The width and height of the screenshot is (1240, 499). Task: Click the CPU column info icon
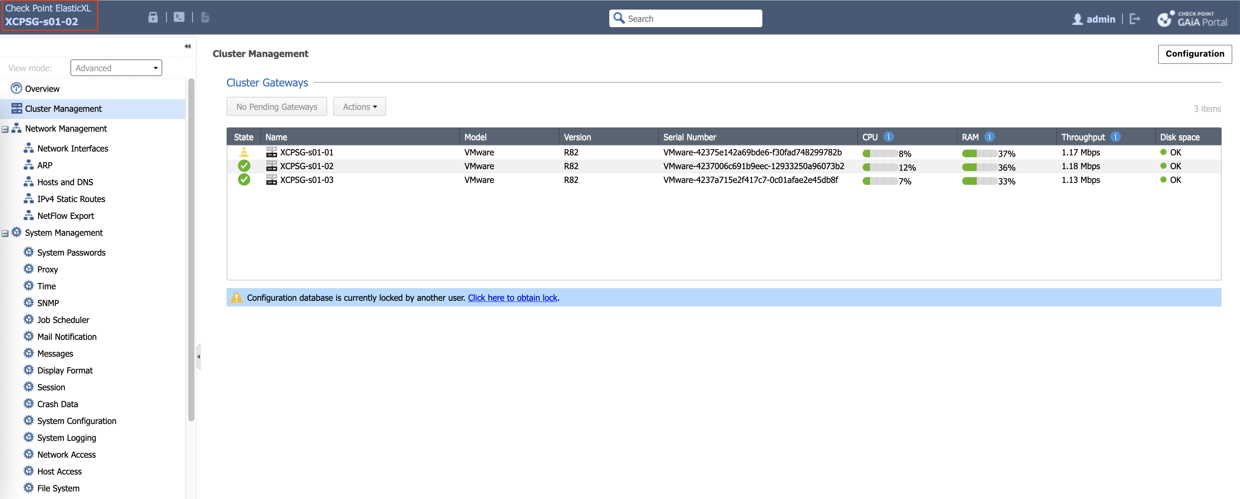click(889, 137)
